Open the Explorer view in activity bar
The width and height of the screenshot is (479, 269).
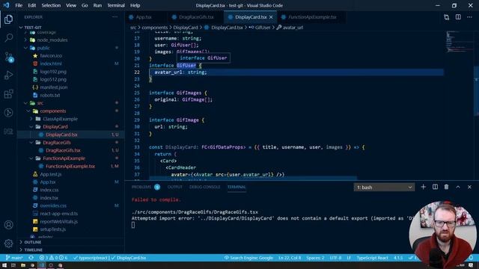(8, 19)
